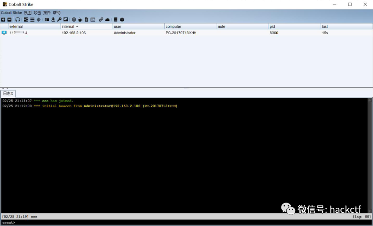Switch to session table view (three lines icon)

pos(32,20)
